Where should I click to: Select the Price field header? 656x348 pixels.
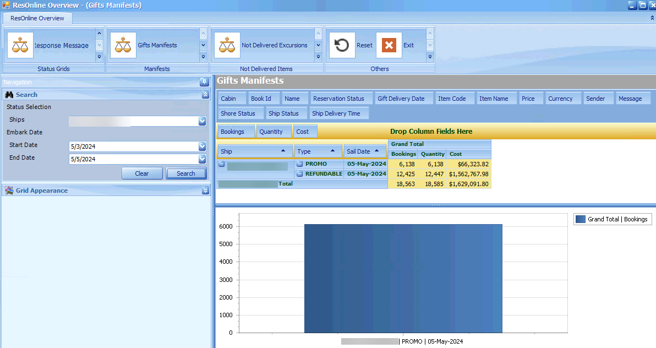531,99
